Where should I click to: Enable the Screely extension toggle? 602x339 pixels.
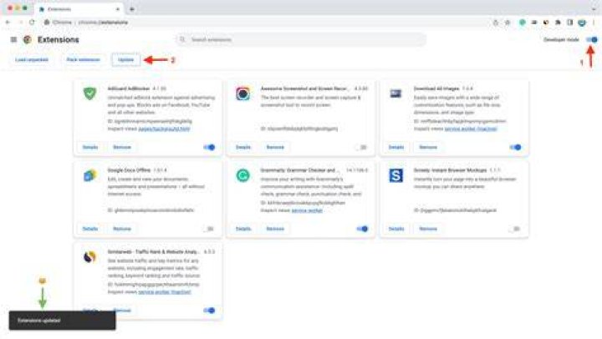[515, 229]
